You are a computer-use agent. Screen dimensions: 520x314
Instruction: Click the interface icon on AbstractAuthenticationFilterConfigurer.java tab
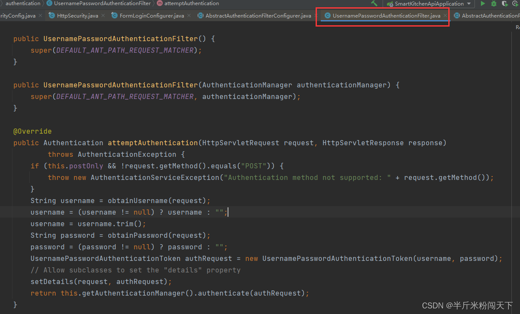point(200,15)
